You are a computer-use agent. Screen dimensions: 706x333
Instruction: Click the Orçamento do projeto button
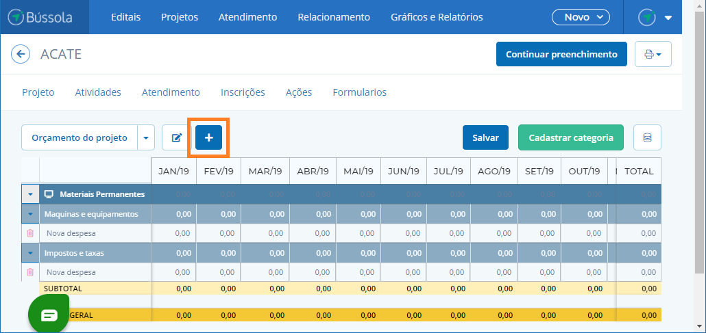[x=80, y=137]
